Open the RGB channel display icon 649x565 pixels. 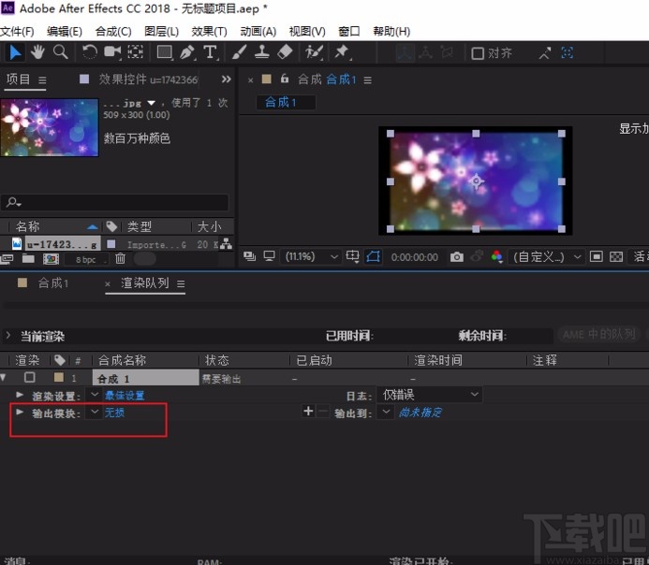(496, 257)
